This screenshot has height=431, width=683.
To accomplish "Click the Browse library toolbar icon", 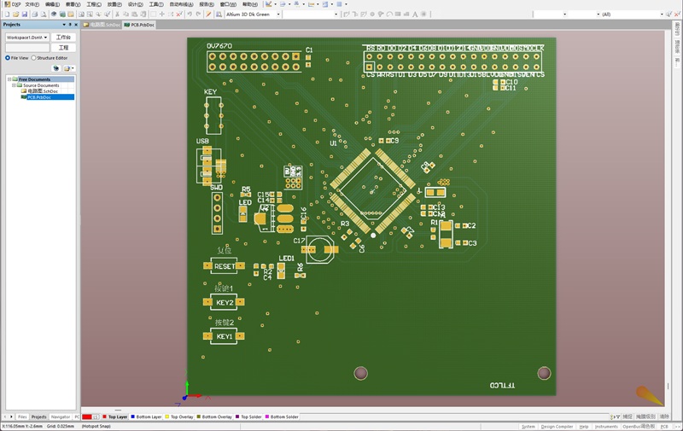I will pyautogui.click(x=219, y=15).
